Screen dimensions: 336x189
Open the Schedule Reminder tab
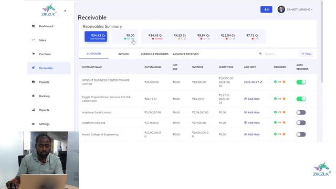[154, 54]
